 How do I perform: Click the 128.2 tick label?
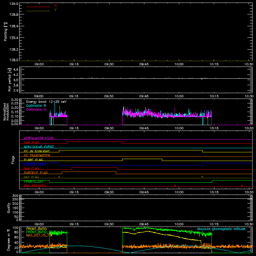[14, 50]
